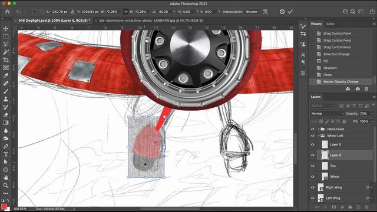This screenshot has height=212, width=377.
Task: Select the Polygonal Lasso tool
Action: pos(6,44)
